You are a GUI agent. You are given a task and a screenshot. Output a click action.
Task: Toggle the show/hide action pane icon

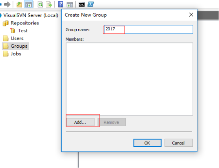(70, 5)
